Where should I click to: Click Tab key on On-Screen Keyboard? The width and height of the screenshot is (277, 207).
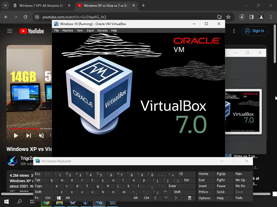(41, 180)
